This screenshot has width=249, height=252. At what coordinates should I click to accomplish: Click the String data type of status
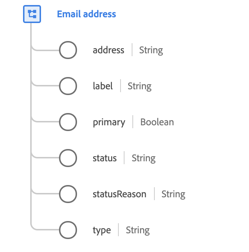point(144,158)
